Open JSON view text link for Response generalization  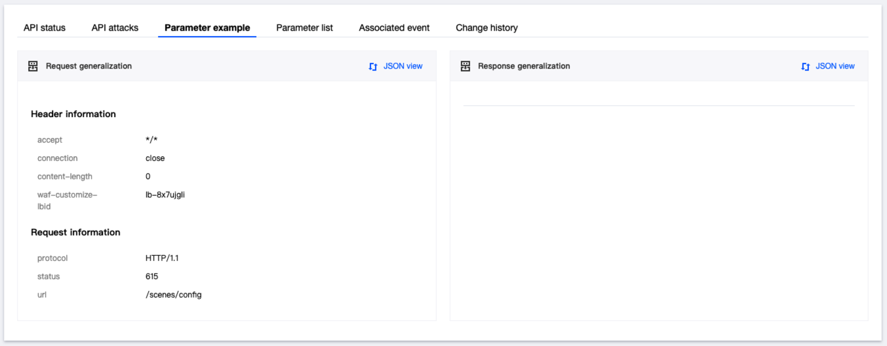click(x=835, y=66)
